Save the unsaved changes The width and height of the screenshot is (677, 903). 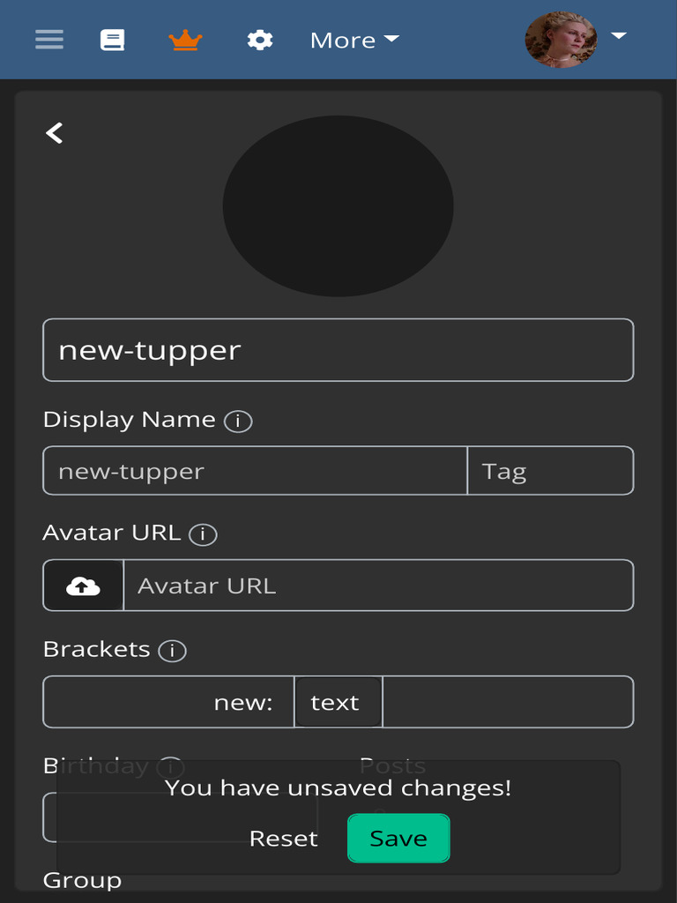398,838
